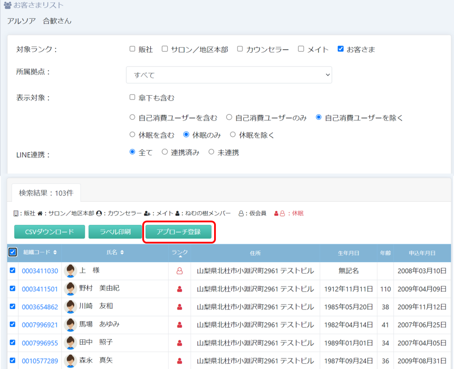Image resolution: width=454 pixels, height=369 pixels.
Task: Open the 所属拠点 dropdown showing すべて
Action: pos(229,75)
